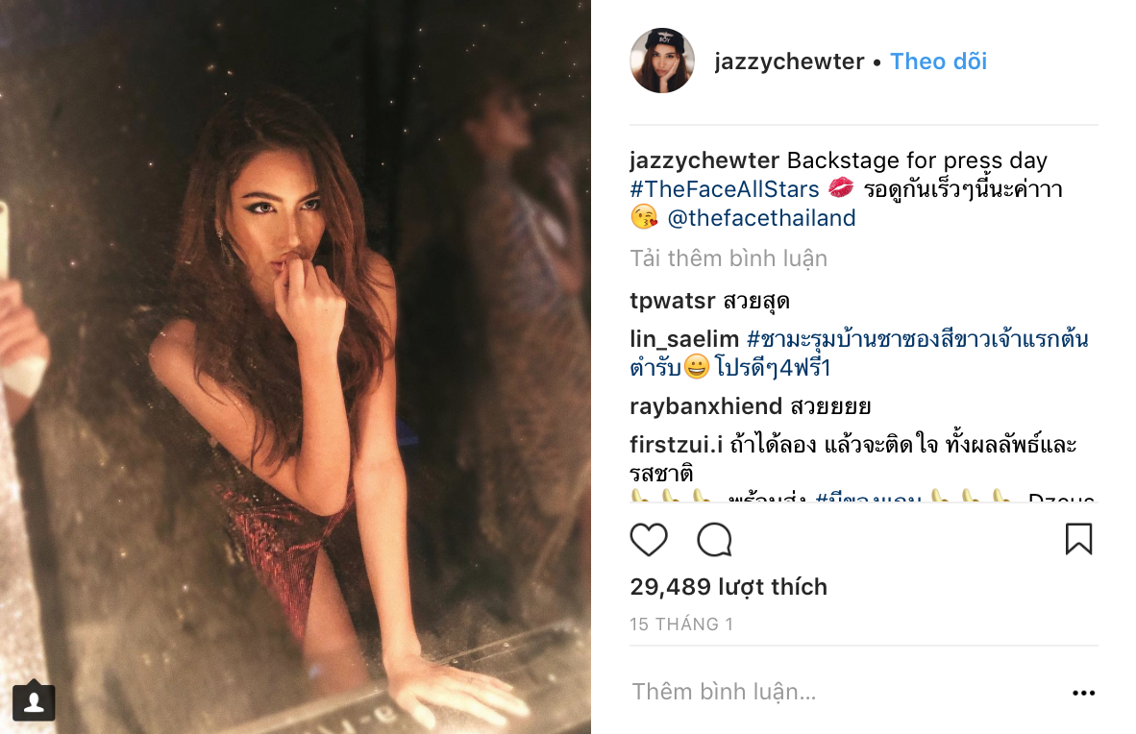Follow the account via Theo dõi
This screenshot has height=734, width=1136.
938,61
